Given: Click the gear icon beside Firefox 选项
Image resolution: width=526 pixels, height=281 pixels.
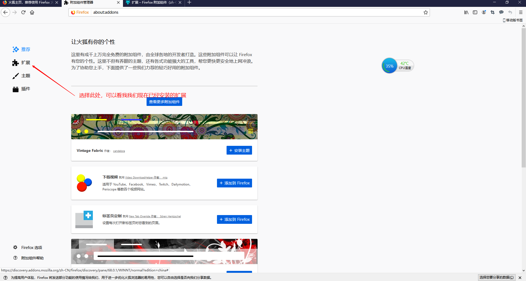Looking at the screenshot, I should pyautogui.click(x=15, y=247).
